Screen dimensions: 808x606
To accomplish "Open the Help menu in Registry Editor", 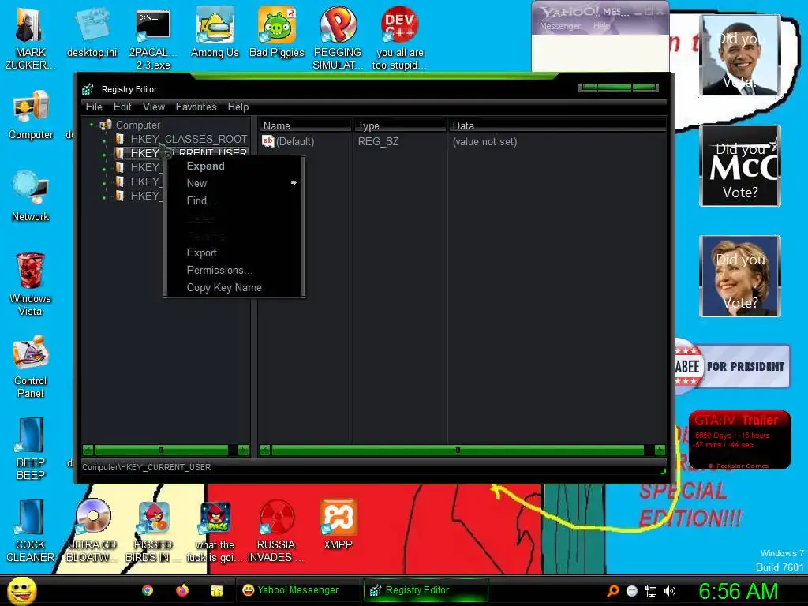I will point(238,107).
